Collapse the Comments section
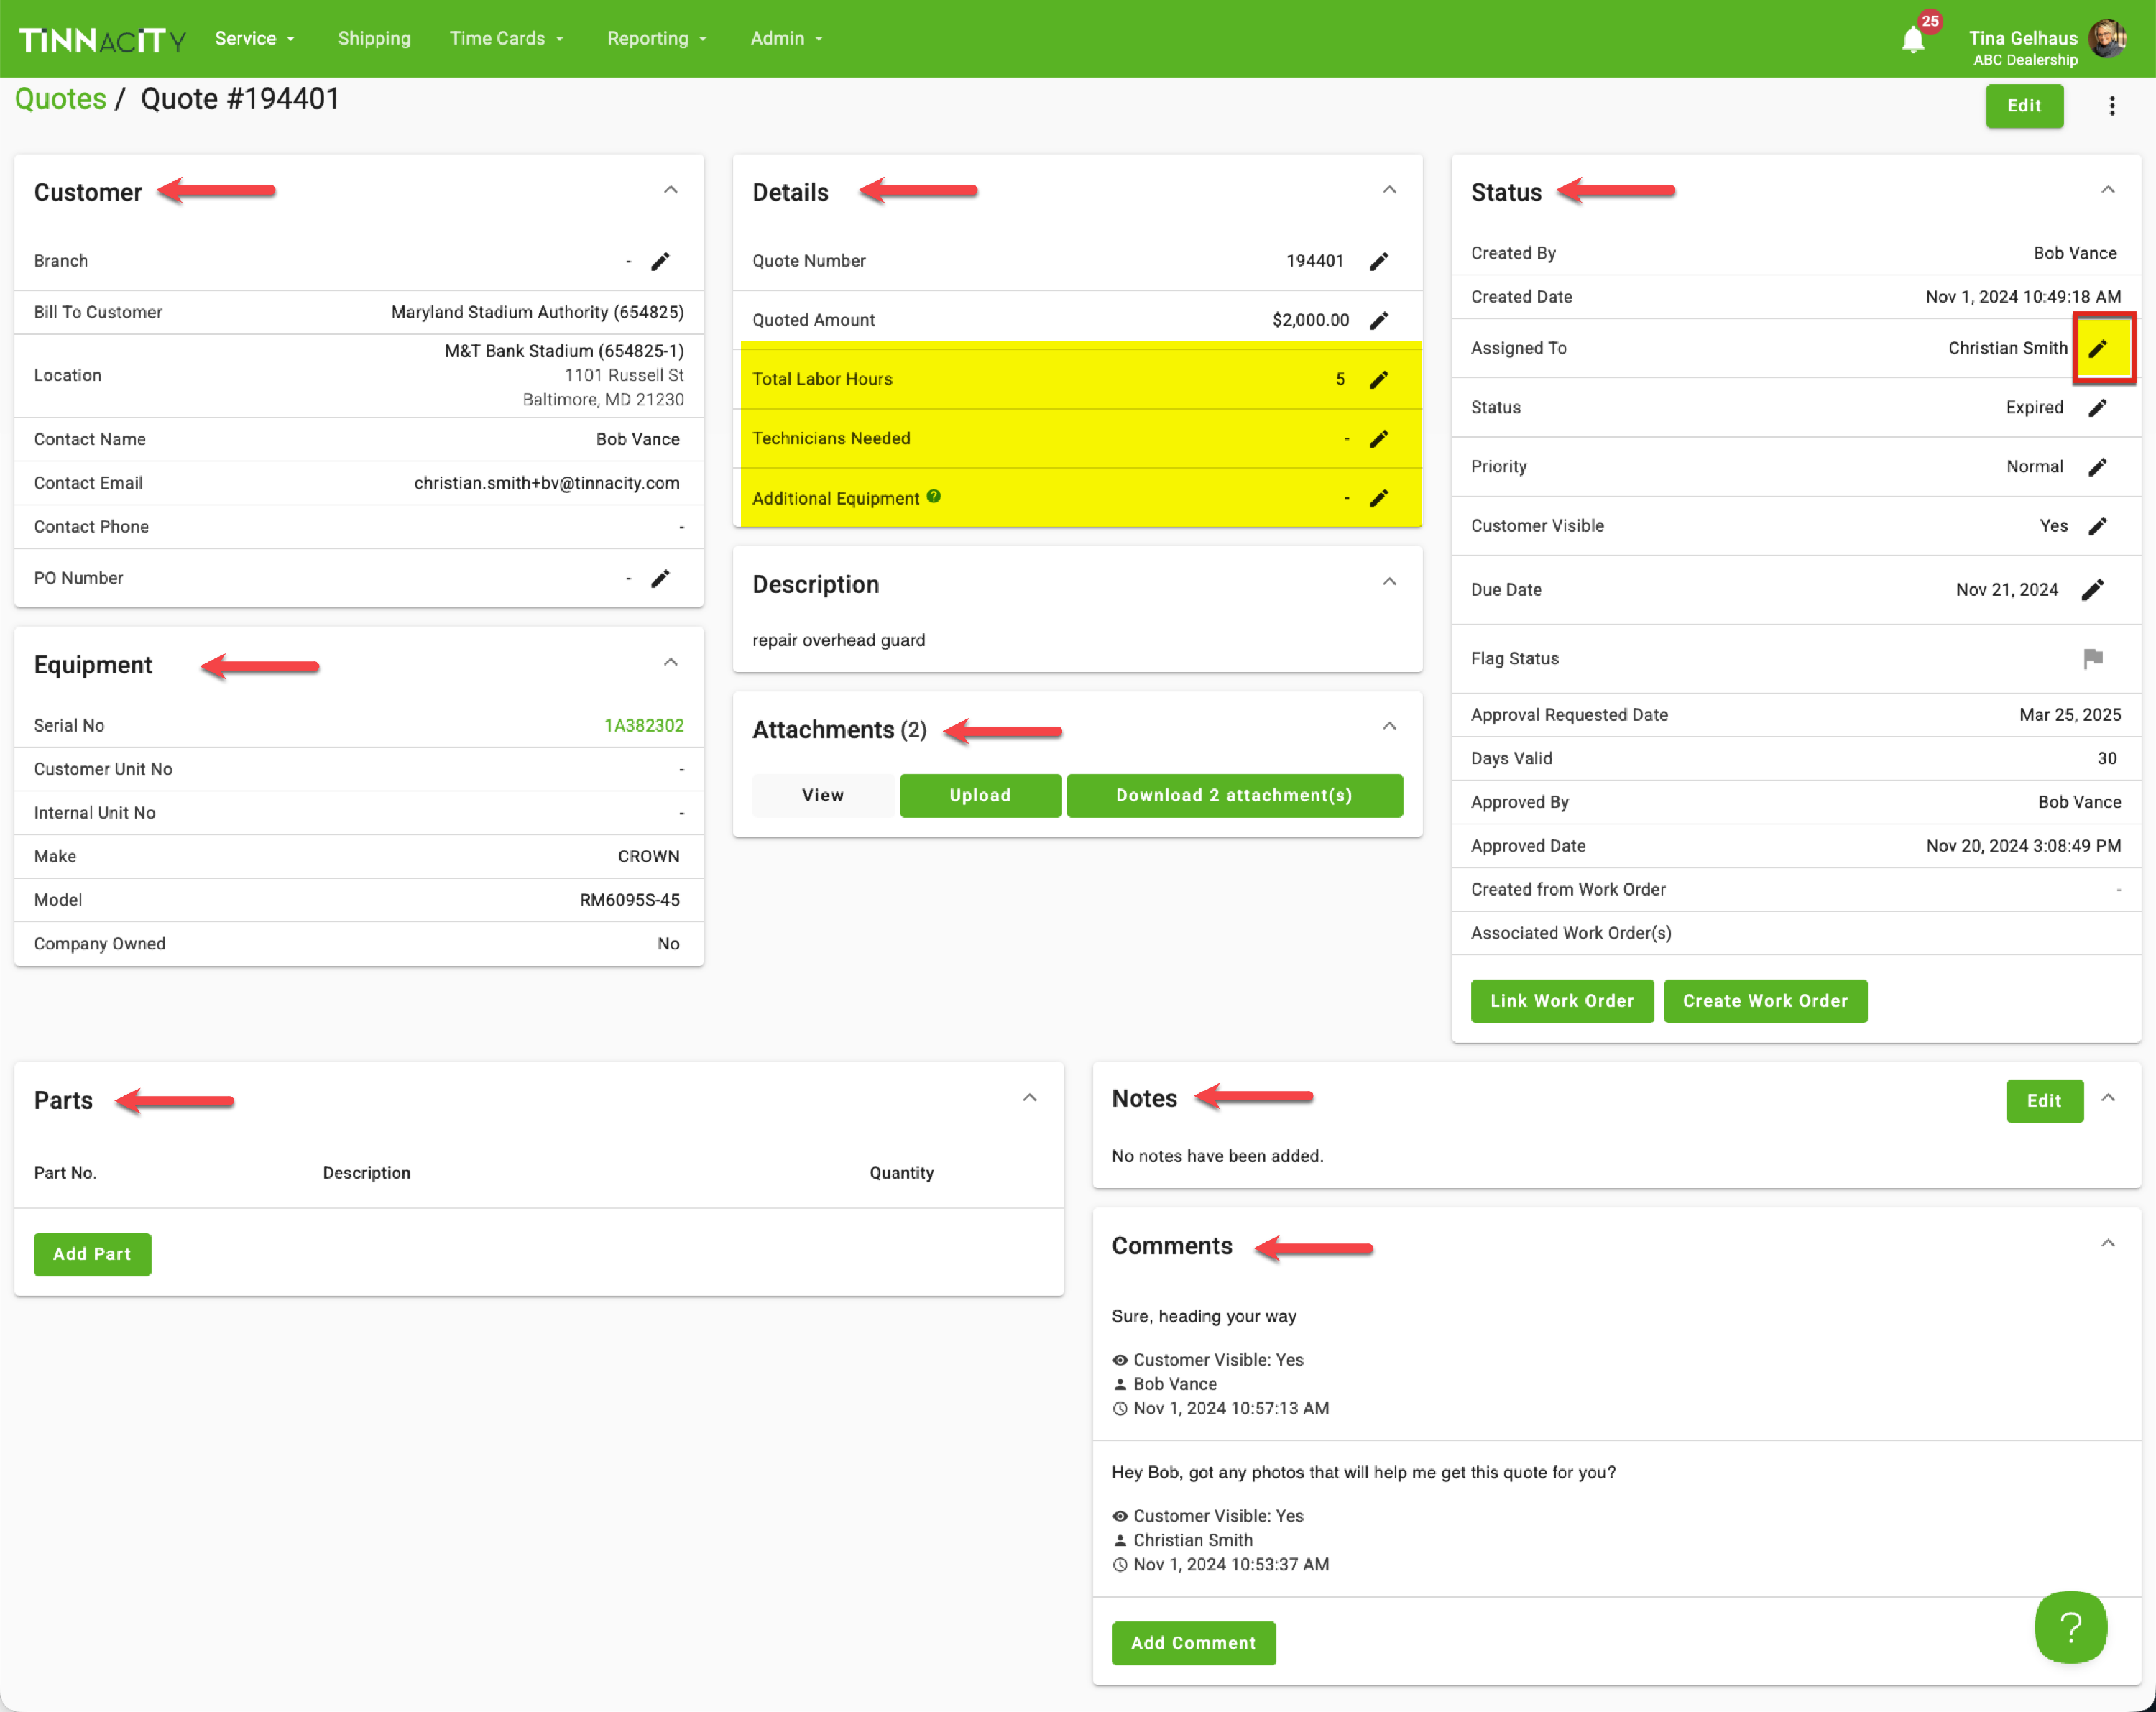The height and width of the screenshot is (1712, 2156). [2108, 1243]
